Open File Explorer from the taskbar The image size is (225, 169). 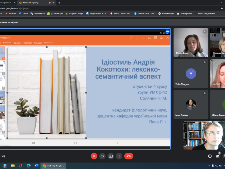click(x=13, y=166)
